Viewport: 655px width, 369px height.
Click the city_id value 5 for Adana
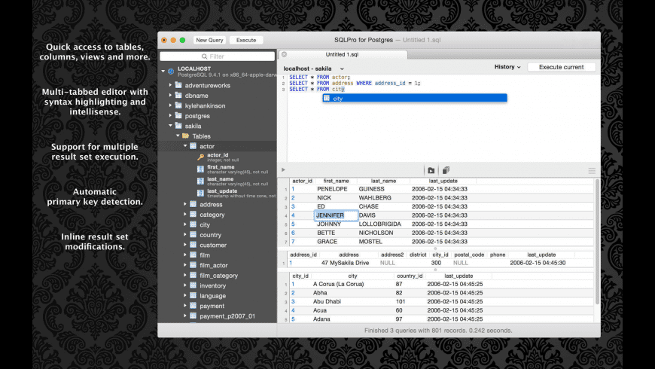293,319
